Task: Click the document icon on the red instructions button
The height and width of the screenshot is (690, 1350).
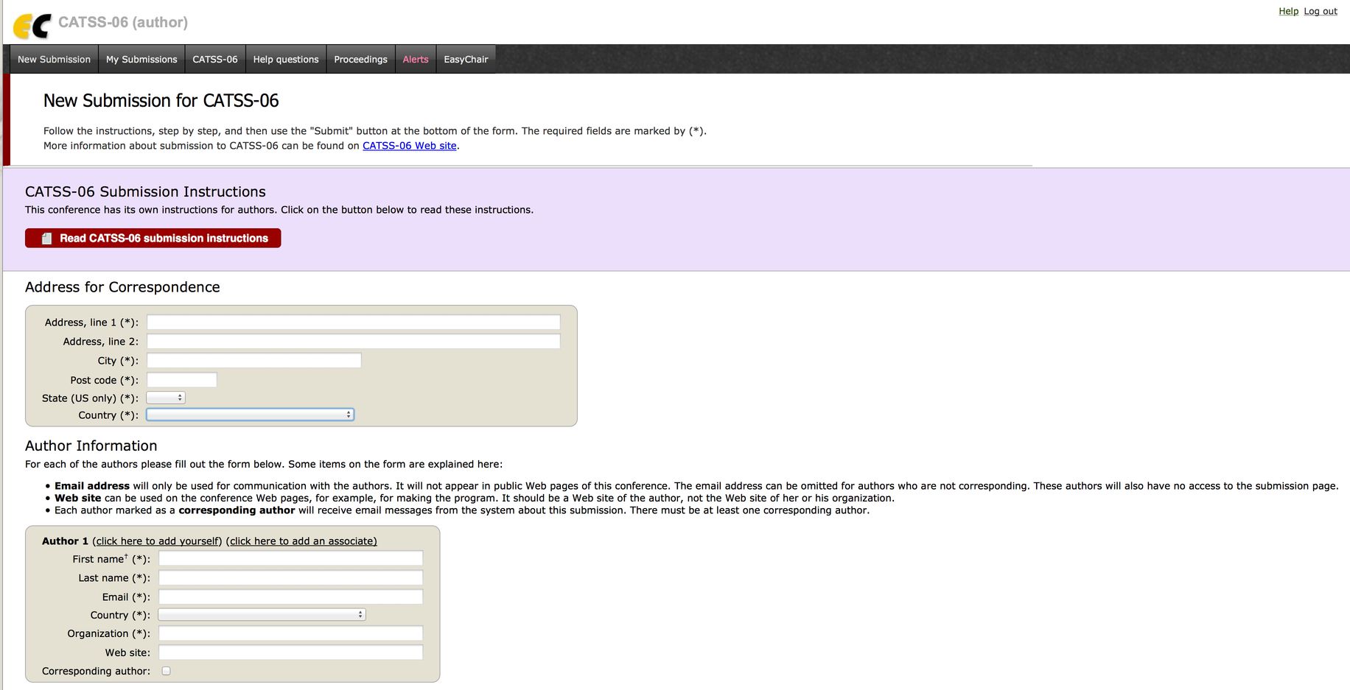Action: click(x=46, y=239)
